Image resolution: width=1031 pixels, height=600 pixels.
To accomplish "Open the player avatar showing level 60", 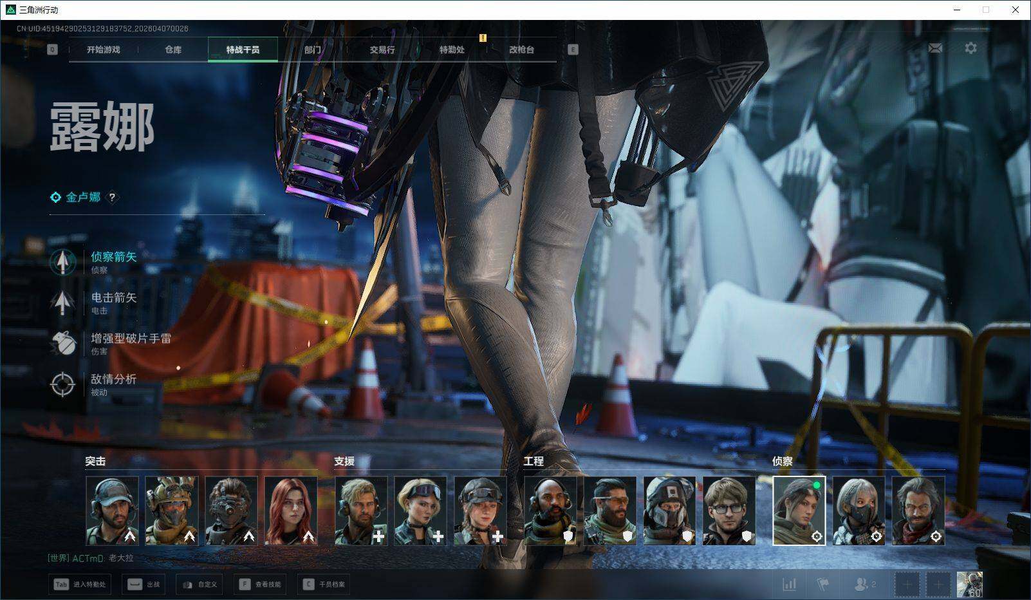I will point(969,585).
